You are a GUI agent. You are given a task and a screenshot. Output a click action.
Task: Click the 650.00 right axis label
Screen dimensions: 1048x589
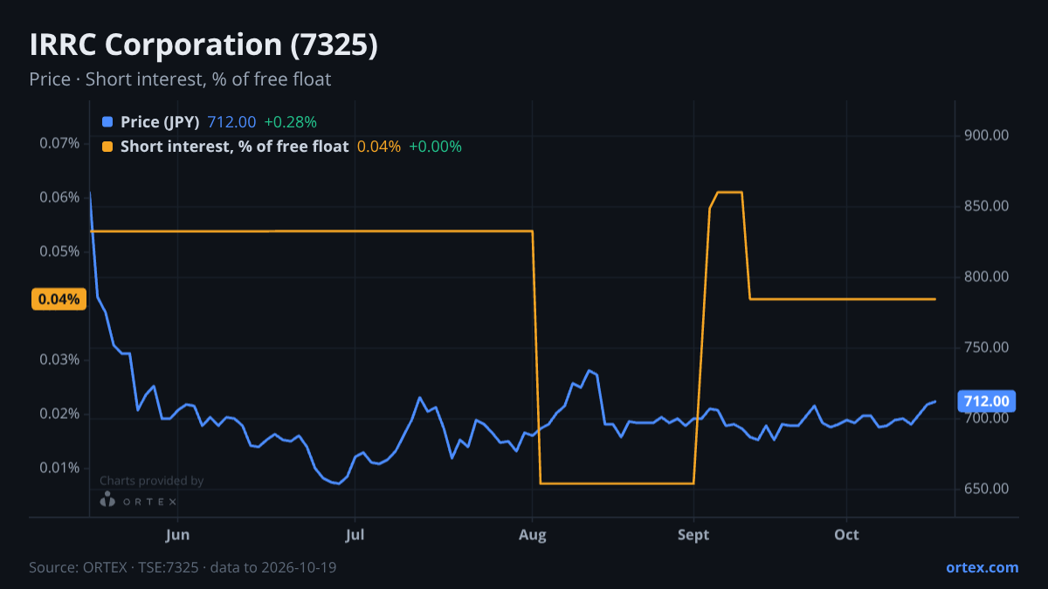pyautogui.click(x=987, y=489)
